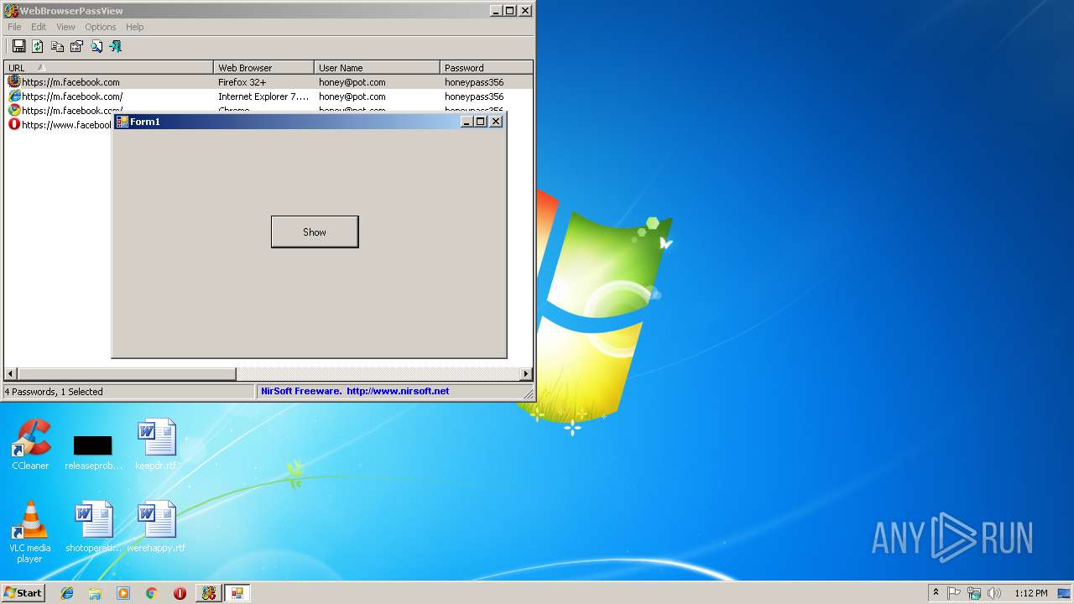1074x604 pixels.
Task: Select the Internet Explorer facebook row
Action: [x=268, y=96]
